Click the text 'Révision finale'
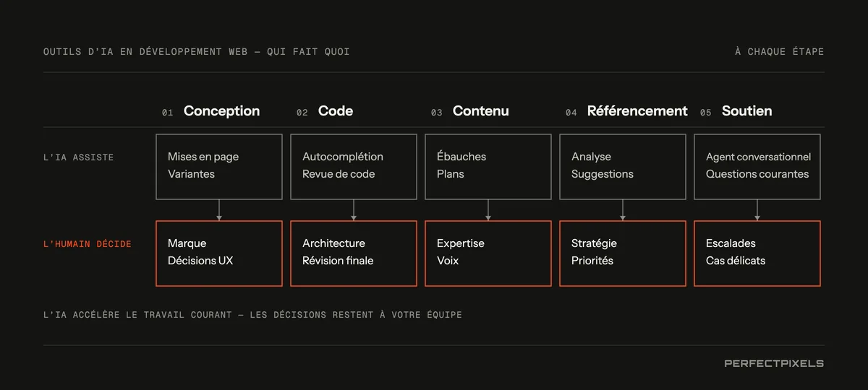The width and height of the screenshot is (868, 390). (x=338, y=261)
